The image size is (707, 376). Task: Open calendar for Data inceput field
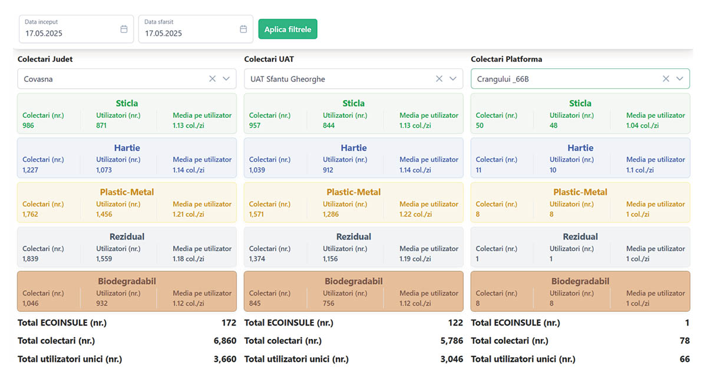click(124, 29)
